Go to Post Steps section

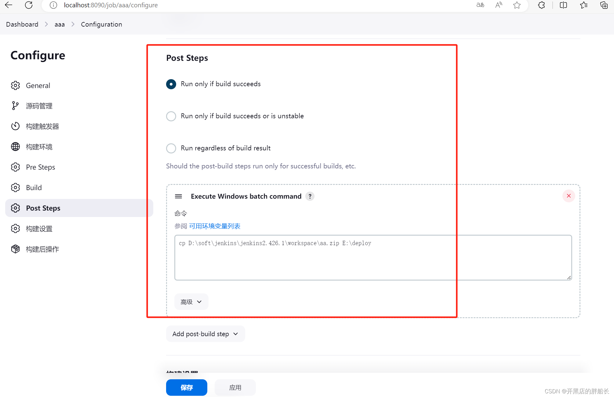79,208
